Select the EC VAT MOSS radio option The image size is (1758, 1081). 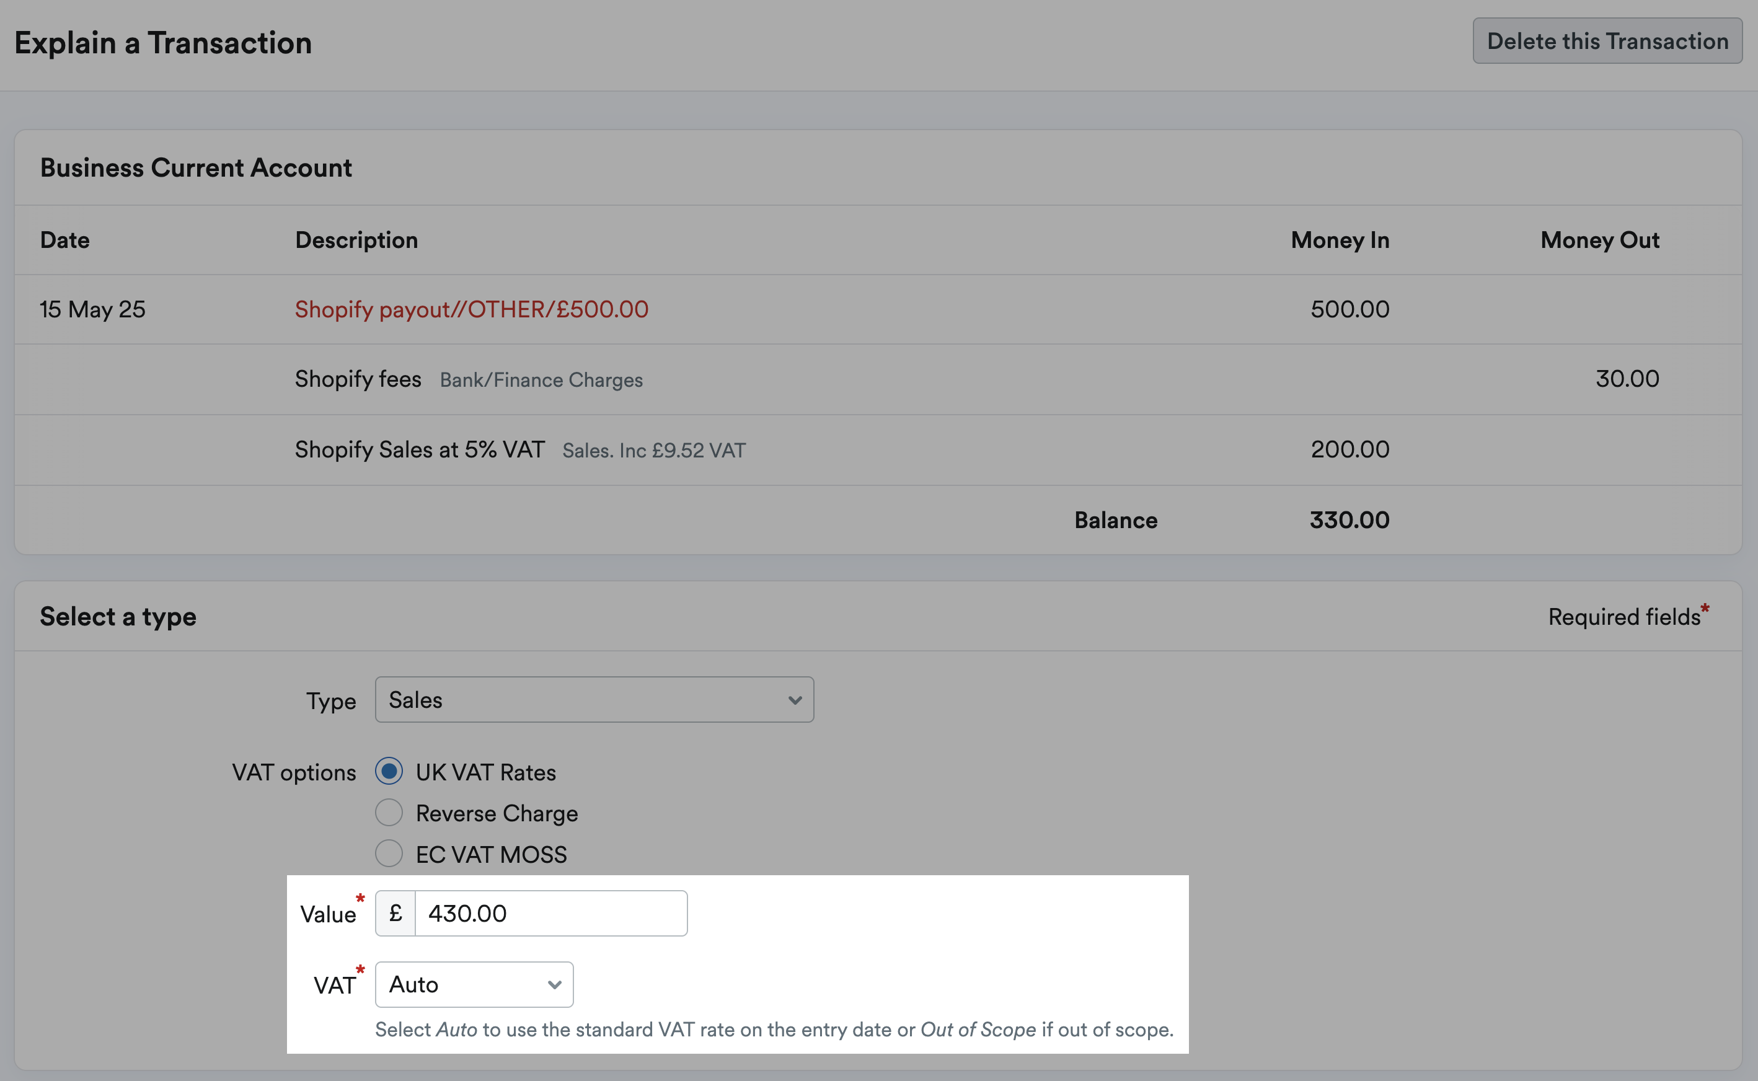pos(389,854)
